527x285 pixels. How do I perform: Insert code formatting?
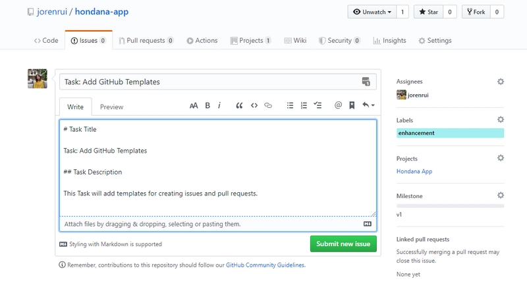[254, 105]
